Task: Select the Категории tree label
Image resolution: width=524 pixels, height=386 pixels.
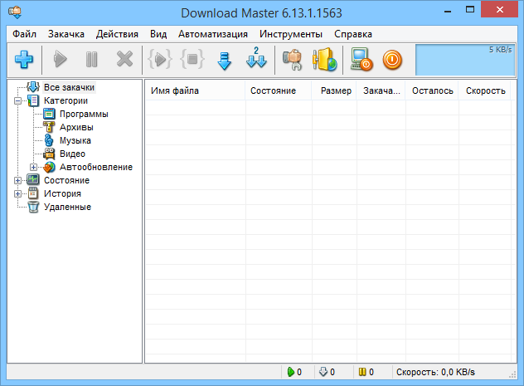Action: pos(65,100)
